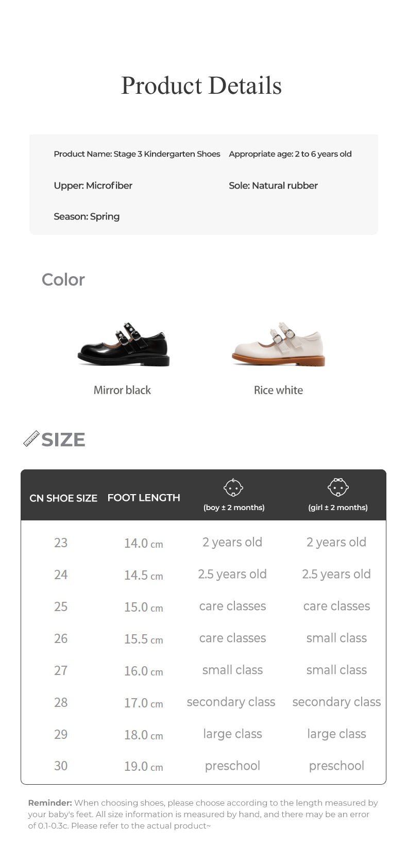Click the FOOT LENGTH column header
Screen dimensions: 407x862
coord(144,498)
